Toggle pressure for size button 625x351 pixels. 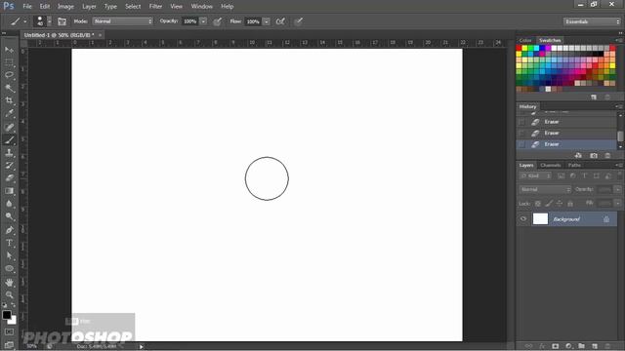(299, 21)
